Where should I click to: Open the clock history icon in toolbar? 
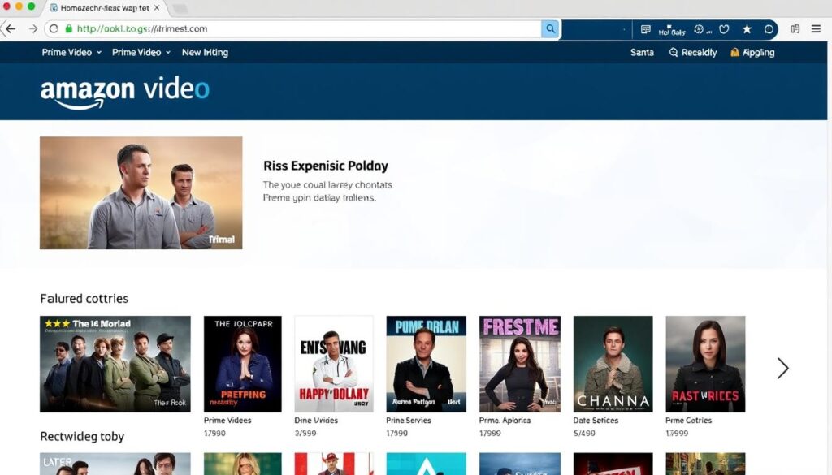[x=769, y=28]
